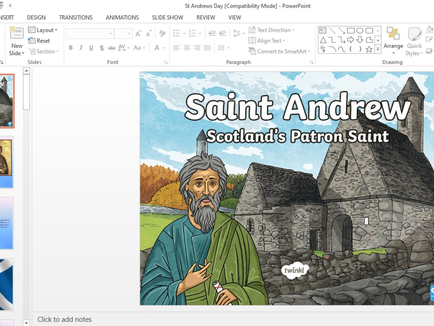Open the font size combo box
The height and width of the screenshot is (326, 434).
[123, 34]
